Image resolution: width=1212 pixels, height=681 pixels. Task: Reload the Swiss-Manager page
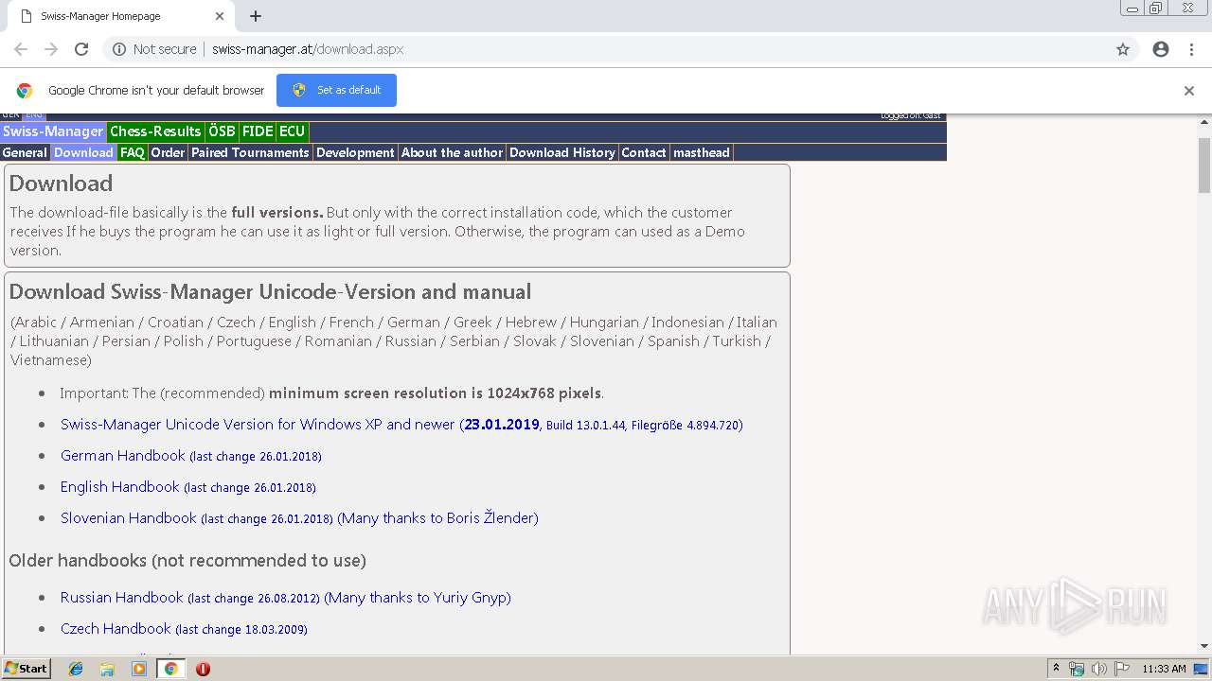click(81, 49)
